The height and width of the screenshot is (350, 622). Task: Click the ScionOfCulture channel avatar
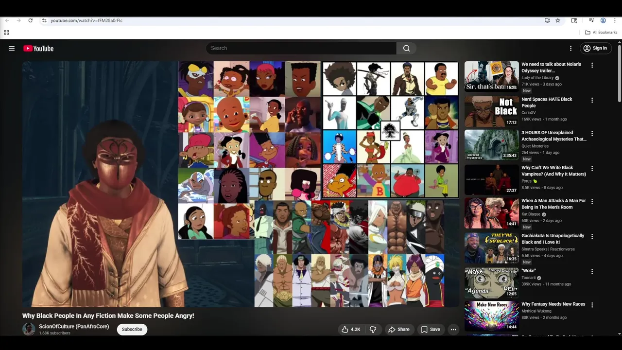pos(29,329)
